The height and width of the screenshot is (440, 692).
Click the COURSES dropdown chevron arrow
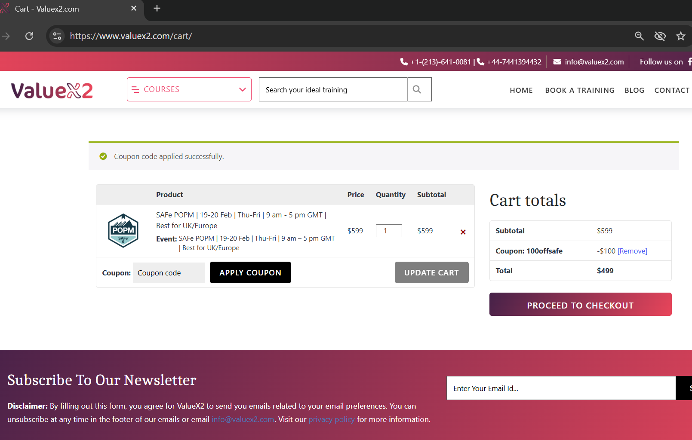click(242, 89)
